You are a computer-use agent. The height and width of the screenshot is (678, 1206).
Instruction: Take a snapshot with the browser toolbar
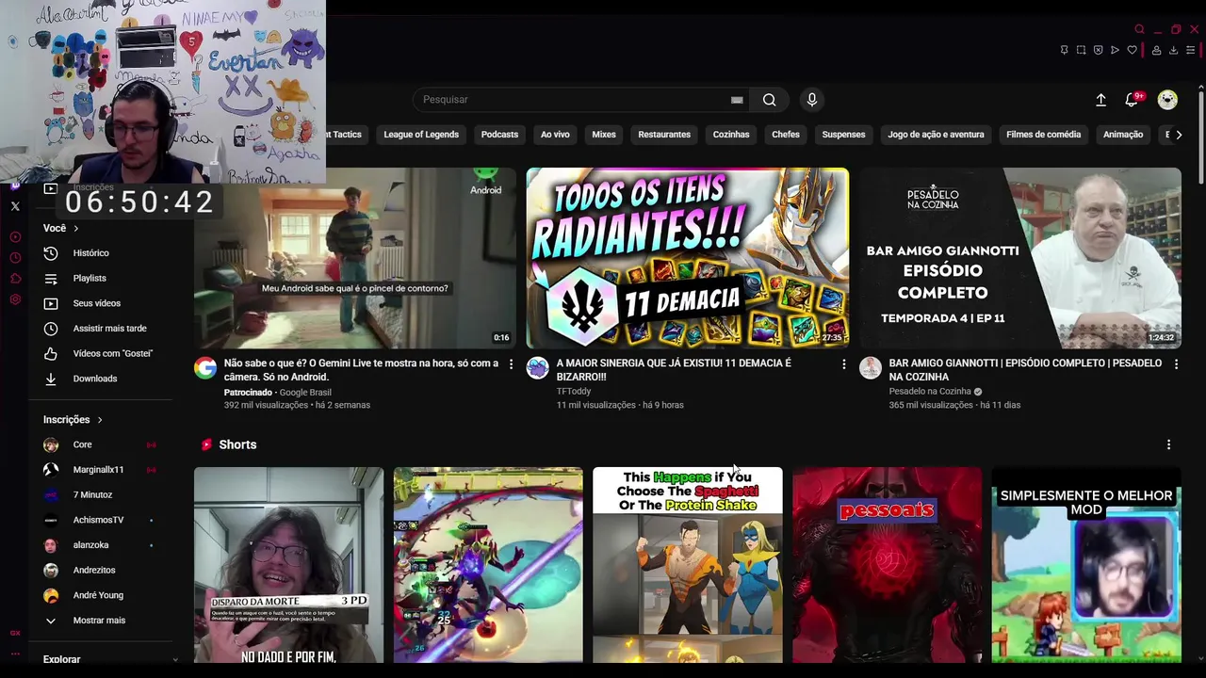click(x=1081, y=50)
